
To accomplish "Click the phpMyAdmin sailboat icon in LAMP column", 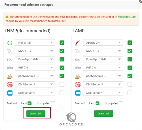I will [x=78, y=76].
